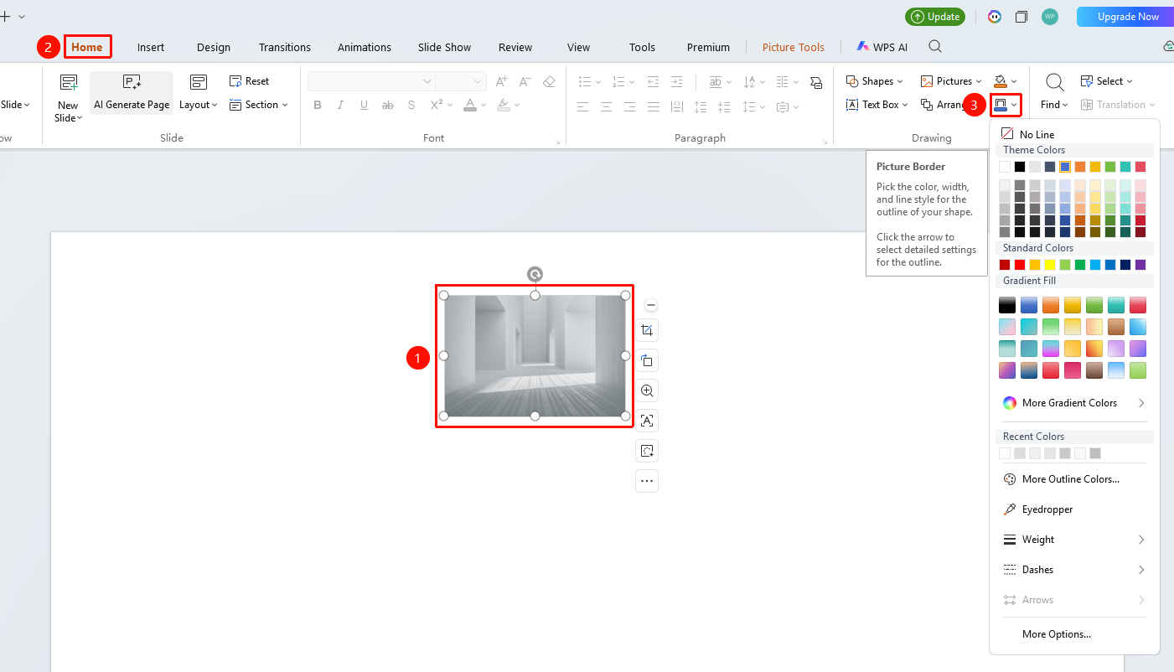Click the search icon next to WPS AI
This screenshot has width=1174, height=672.
pos(935,47)
